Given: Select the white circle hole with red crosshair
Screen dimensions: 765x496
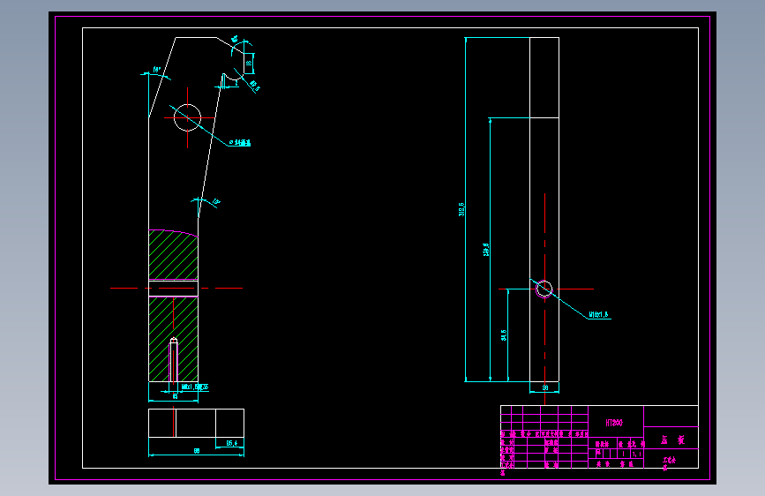Looking at the screenshot, I should click(x=187, y=117).
